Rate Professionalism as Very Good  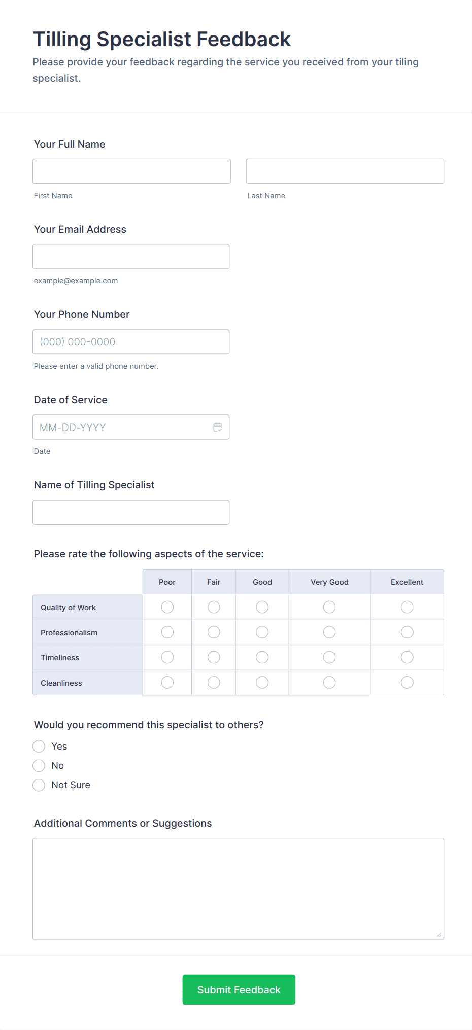(329, 632)
